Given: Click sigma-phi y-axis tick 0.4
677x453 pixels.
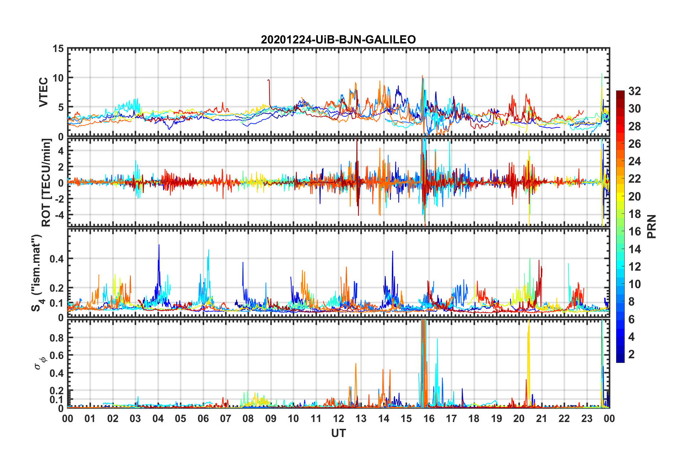Looking at the screenshot, I should pyautogui.click(x=57, y=373).
